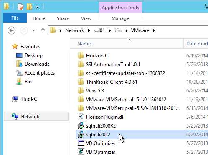208x155 pixels.
Task: Select Network in navigation pane
Action: coord(30,117)
